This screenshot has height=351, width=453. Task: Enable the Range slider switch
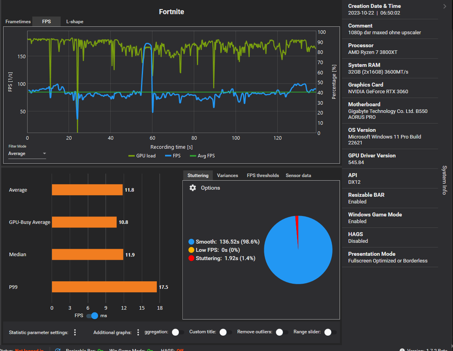click(x=330, y=332)
